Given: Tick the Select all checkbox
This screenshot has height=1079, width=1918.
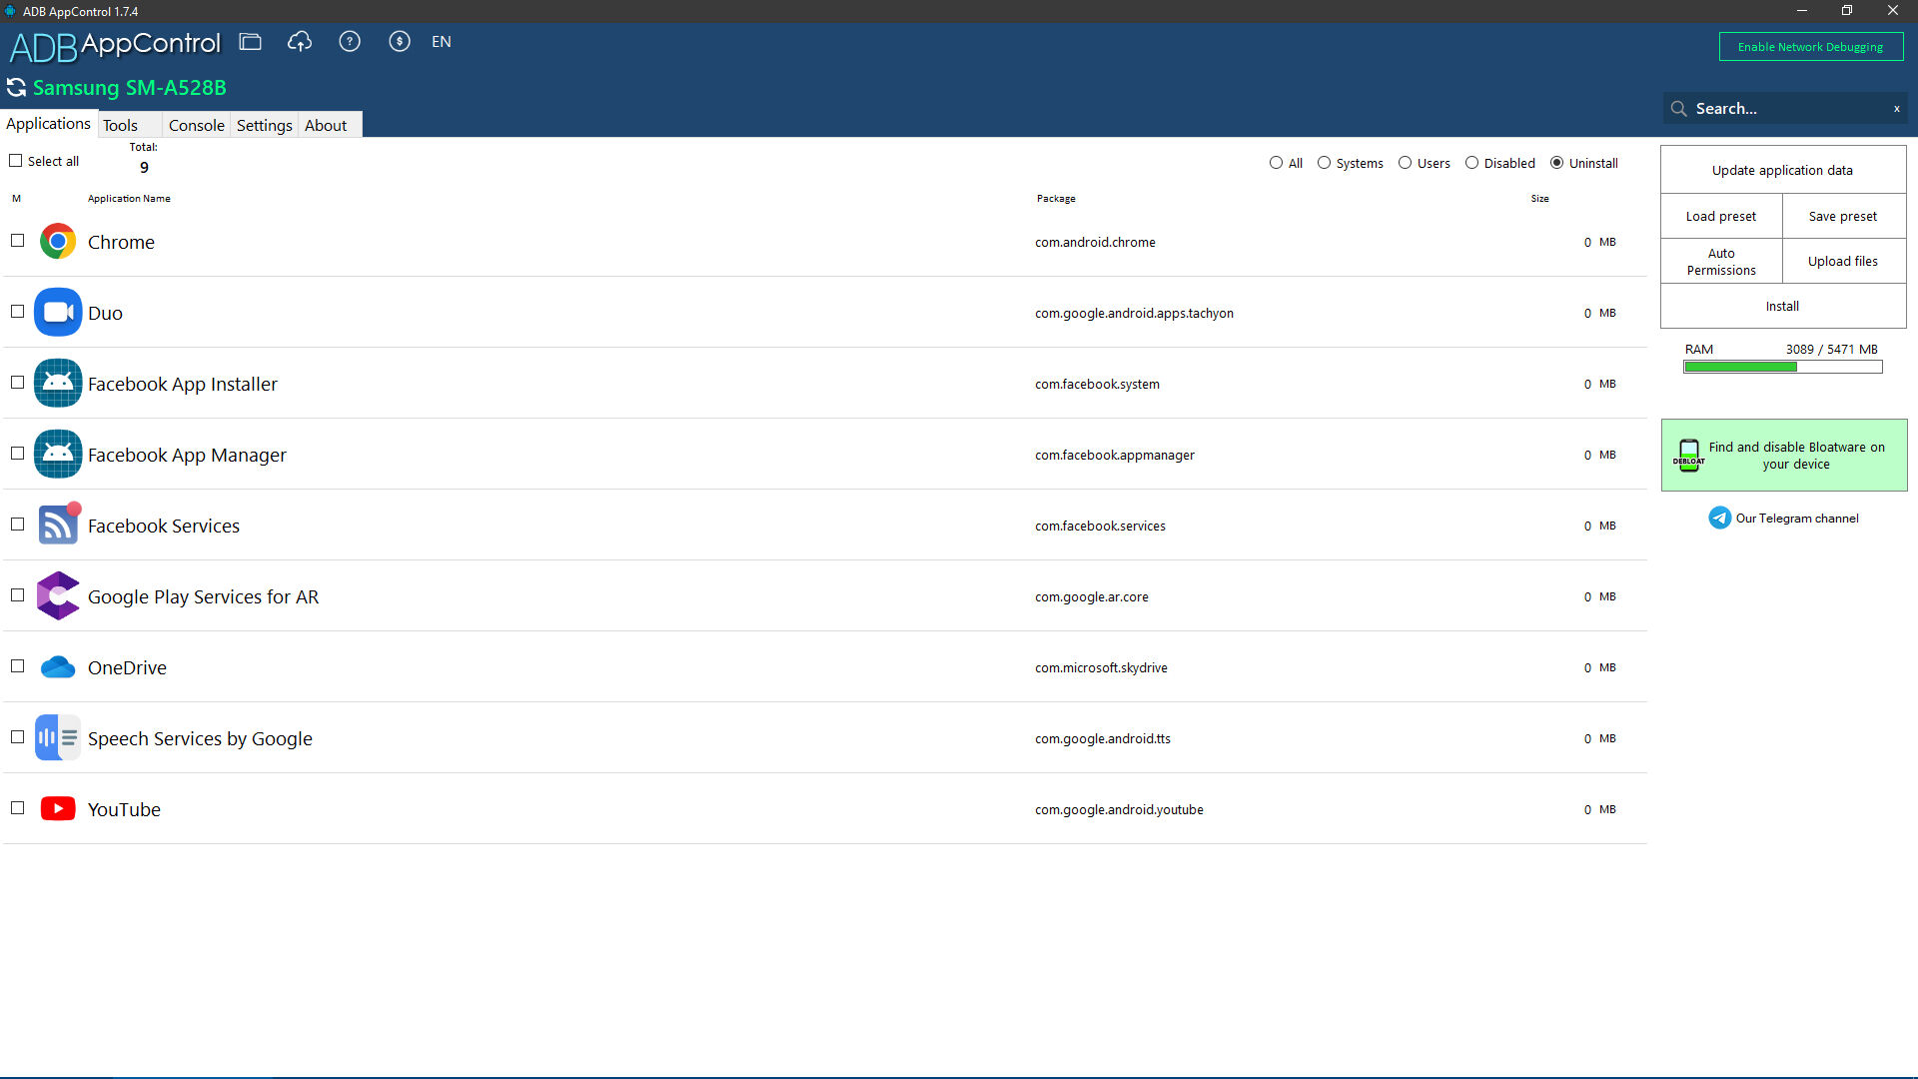Looking at the screenshot, I should pyautogui.click(x=16, y=161).
